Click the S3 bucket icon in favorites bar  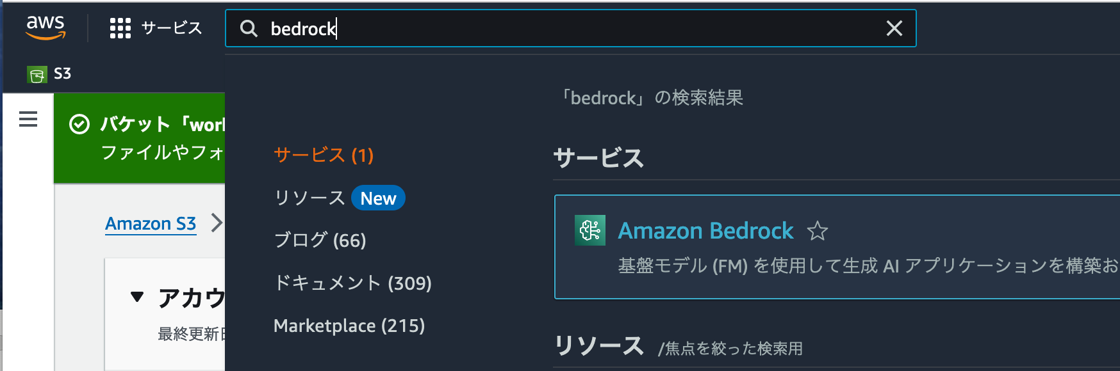[38, 73]
